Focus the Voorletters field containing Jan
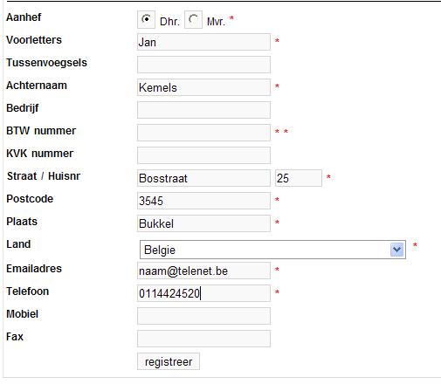Viewport: 441px width, 384px height. (203, 42)
